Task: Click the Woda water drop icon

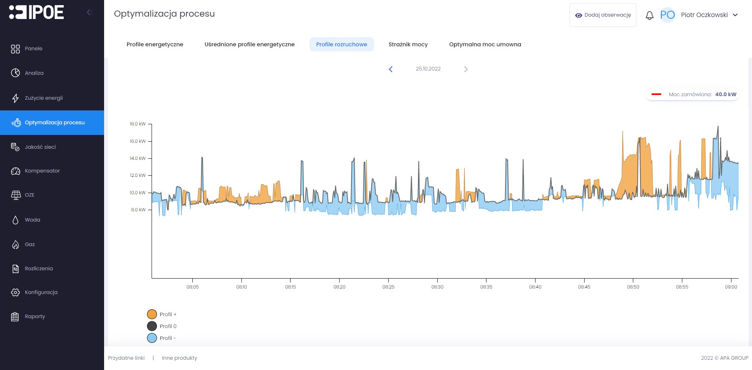Action: (15, 220)
